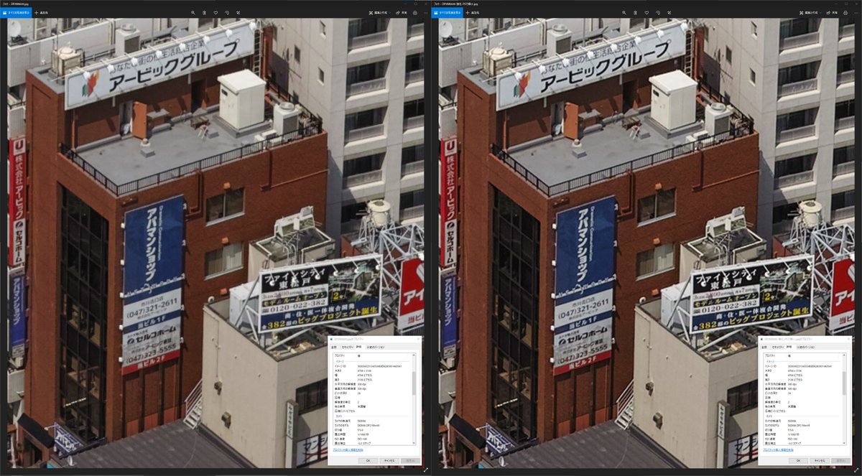Viewport: 862px width, 476px height.
Task: Click the scrollbar thumb in right properties list
Action: [845, 384]
